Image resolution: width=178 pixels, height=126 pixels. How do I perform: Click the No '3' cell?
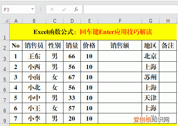click(16, 77)
